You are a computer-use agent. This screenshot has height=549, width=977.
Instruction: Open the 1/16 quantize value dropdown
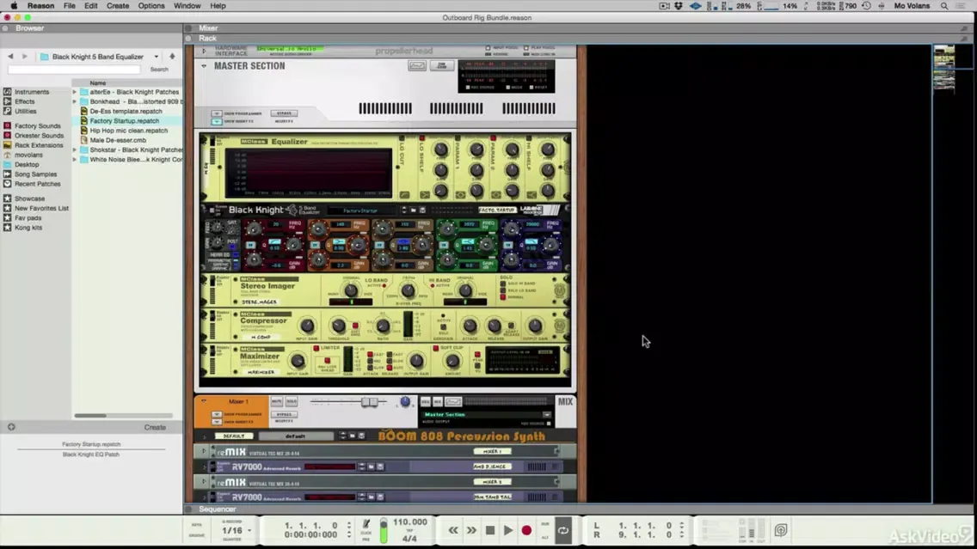pos(237,530)
